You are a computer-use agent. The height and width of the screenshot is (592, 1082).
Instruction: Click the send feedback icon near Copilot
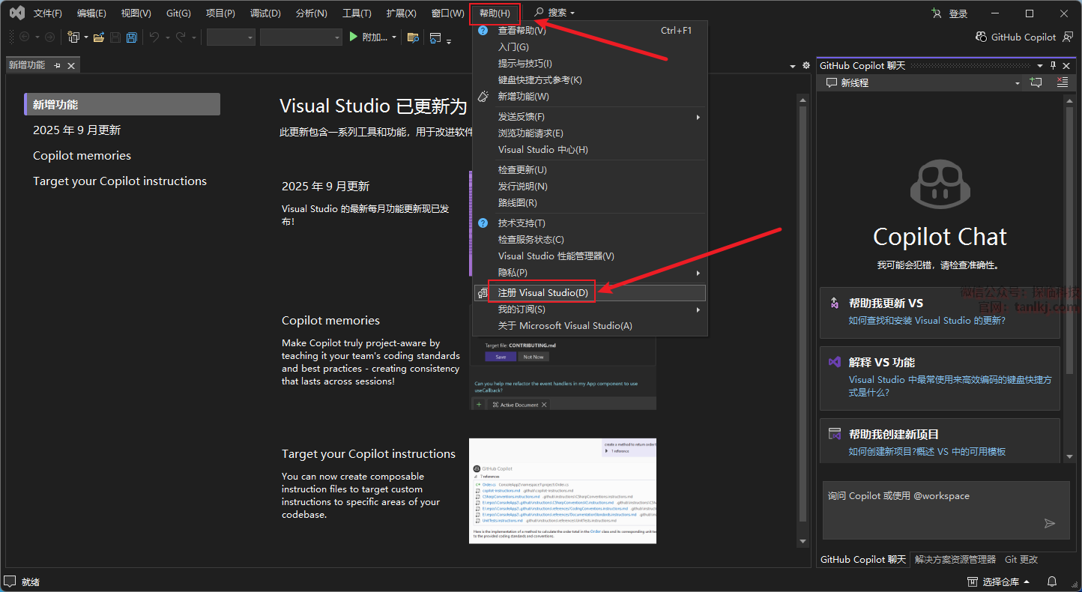tap(1068, 37)
